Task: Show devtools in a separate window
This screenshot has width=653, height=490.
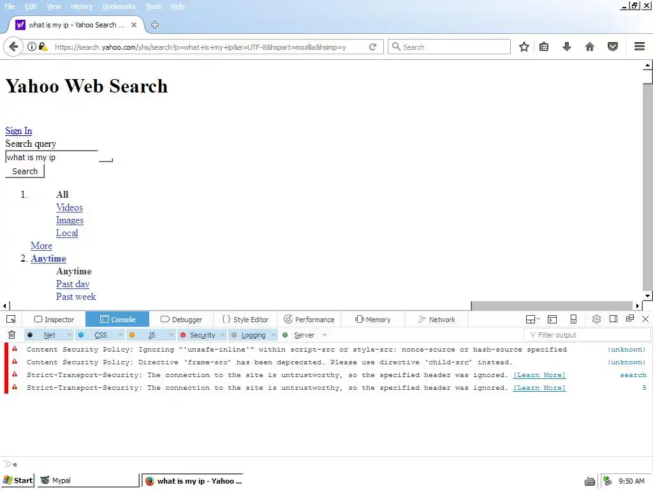Action: [x=630, y=319]
